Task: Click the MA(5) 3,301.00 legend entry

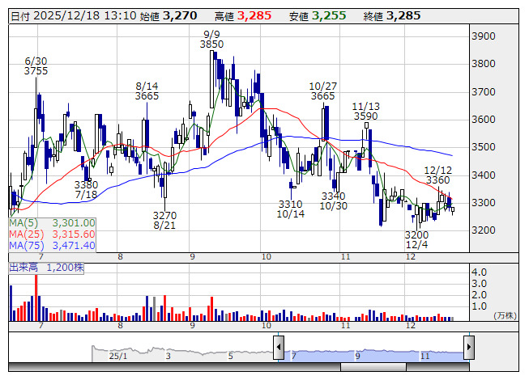Action: click(x=53, y=223)
